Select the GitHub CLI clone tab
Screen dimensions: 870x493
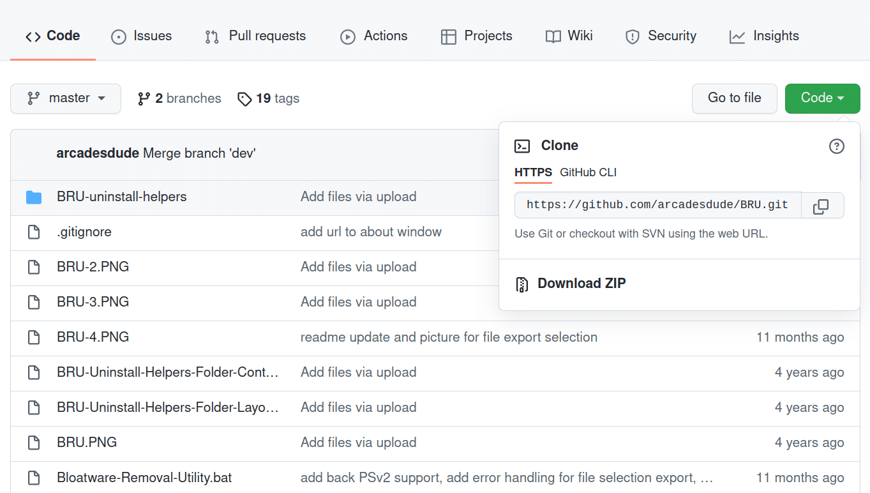point(588,172)
